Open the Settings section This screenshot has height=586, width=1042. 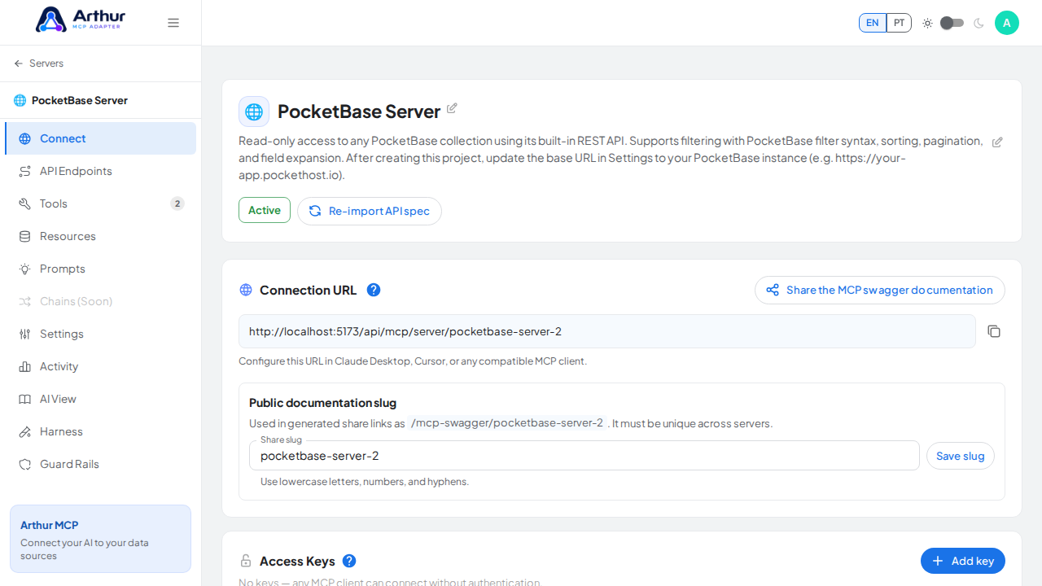tap(100, 334)
